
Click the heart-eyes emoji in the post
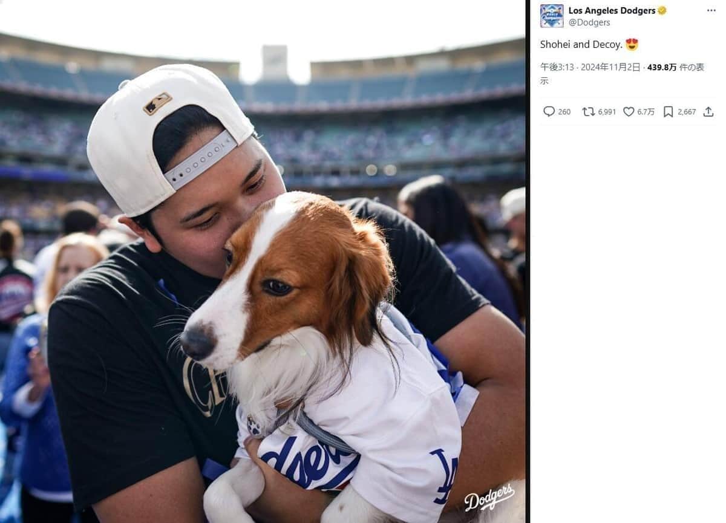(632, 44)
